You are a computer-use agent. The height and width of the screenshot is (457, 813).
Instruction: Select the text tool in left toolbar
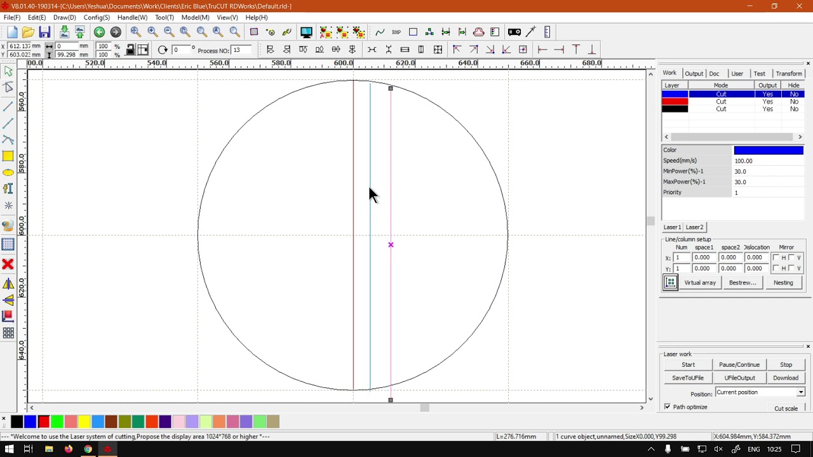click(8, 189)
